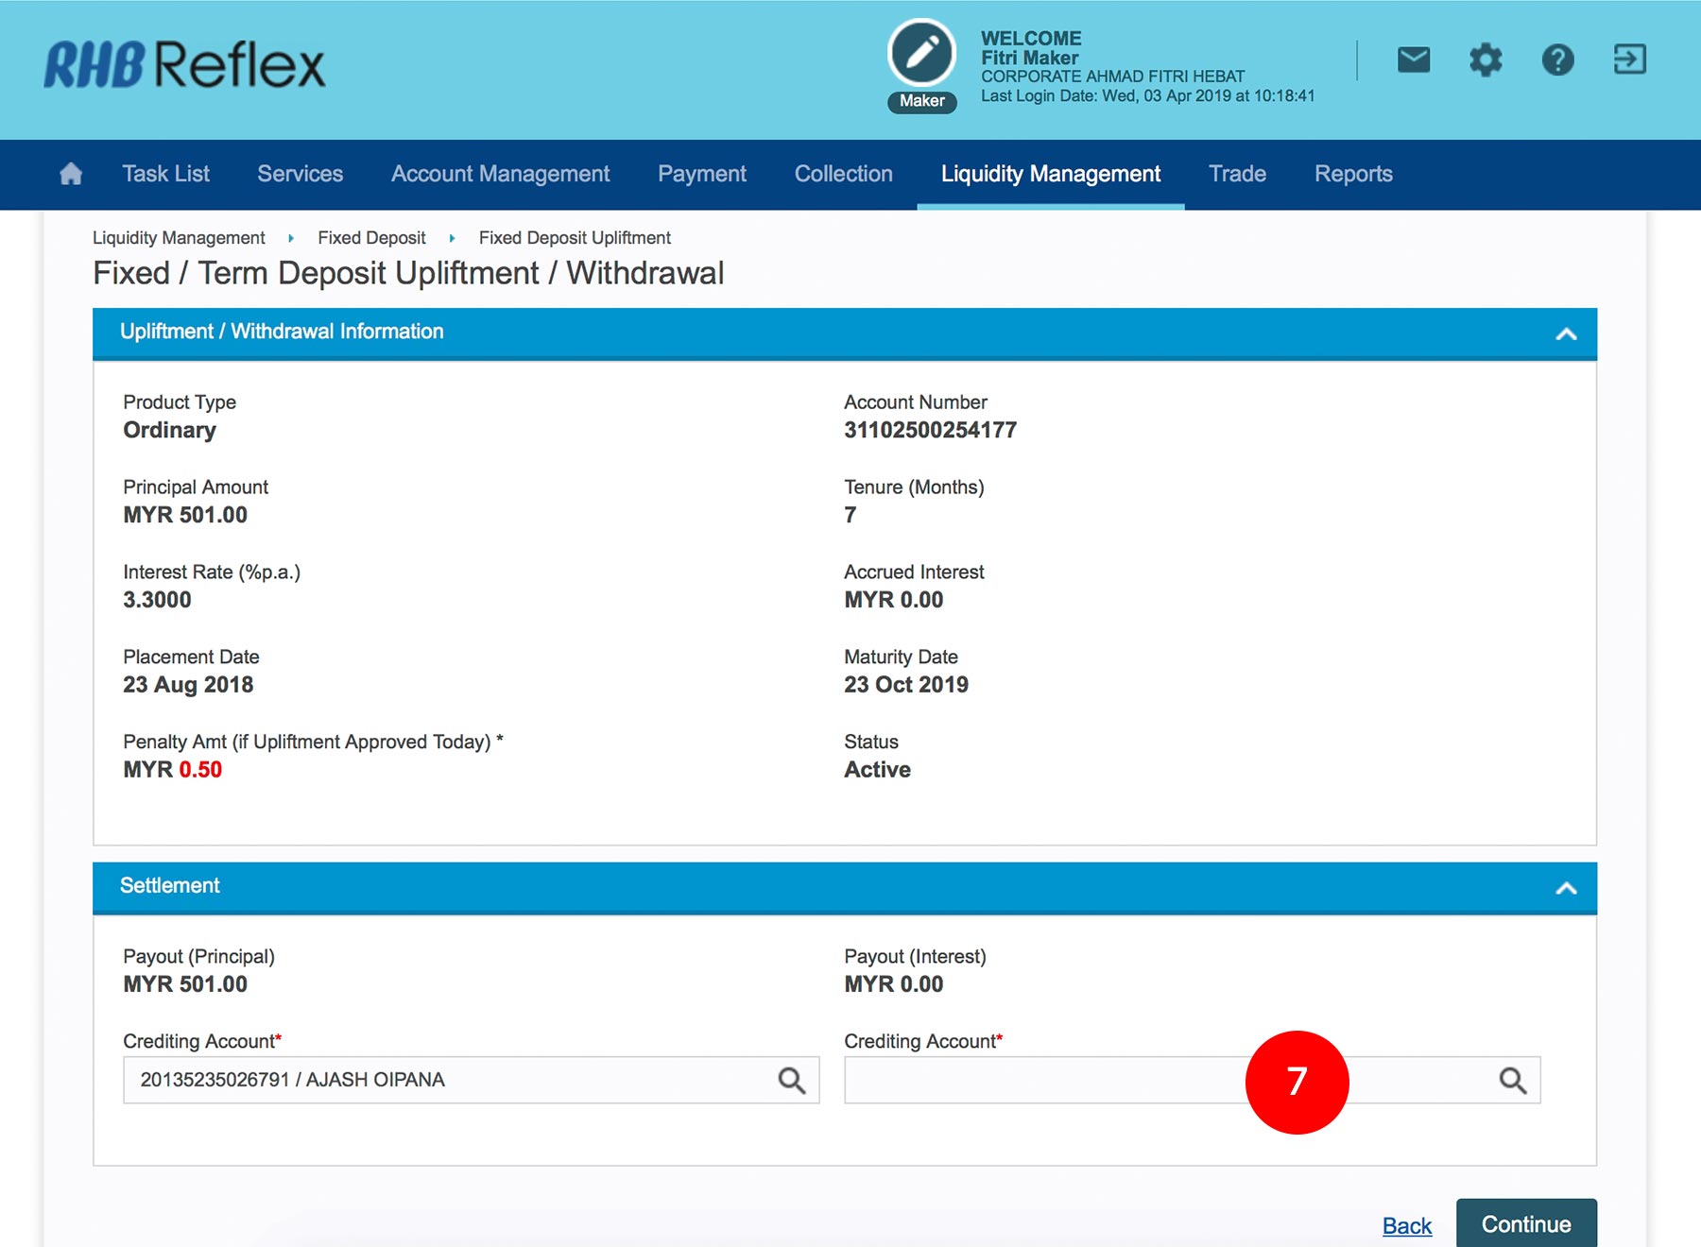The width and height of the screenshot is (1701, 1247).
Task: Click the home icon in navigation bar
Action: 71,174
